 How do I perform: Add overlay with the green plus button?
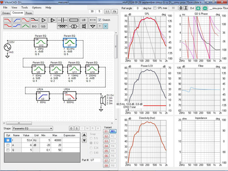click(198, 8)
